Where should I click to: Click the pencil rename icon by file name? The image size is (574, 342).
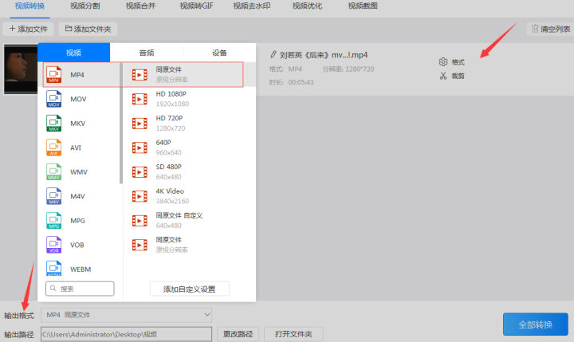pyautogui.click(x=273, y=55)
